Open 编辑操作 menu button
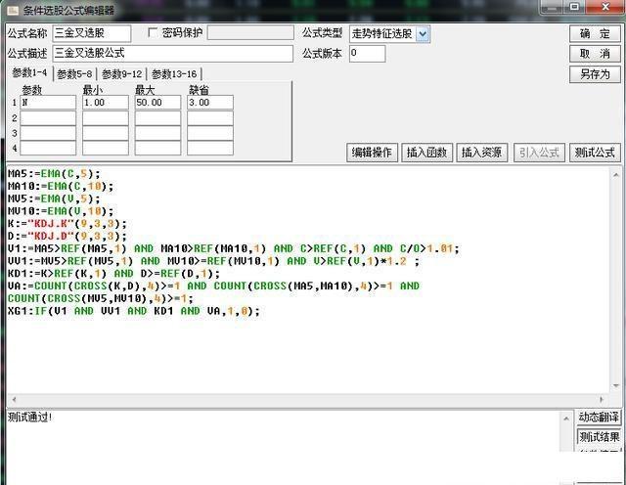 click(372, 153)
